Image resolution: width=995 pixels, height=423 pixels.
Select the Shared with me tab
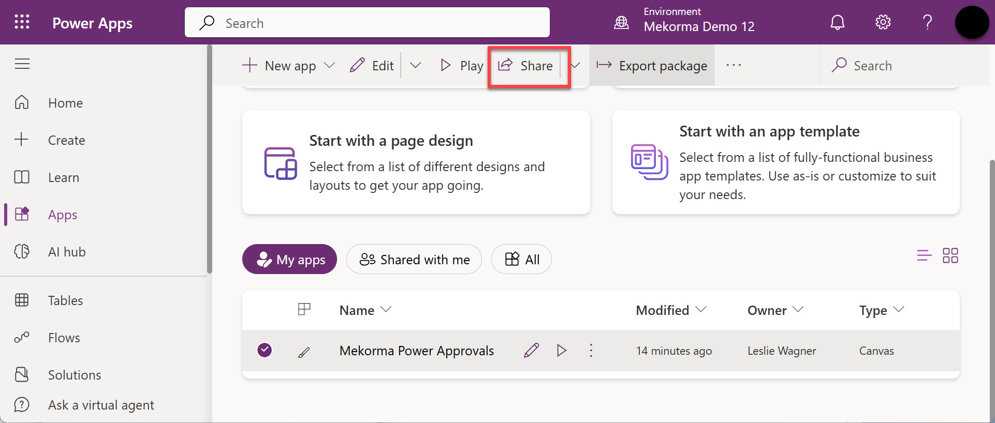tap(414, 260)
